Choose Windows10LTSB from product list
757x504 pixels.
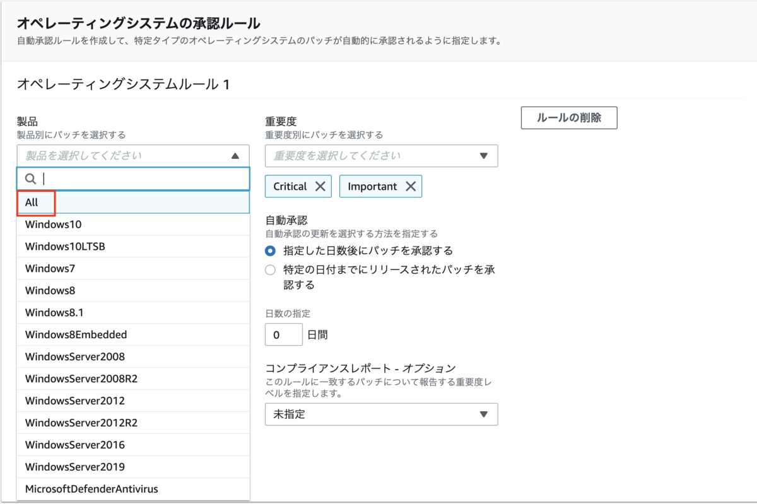(133, 247)
